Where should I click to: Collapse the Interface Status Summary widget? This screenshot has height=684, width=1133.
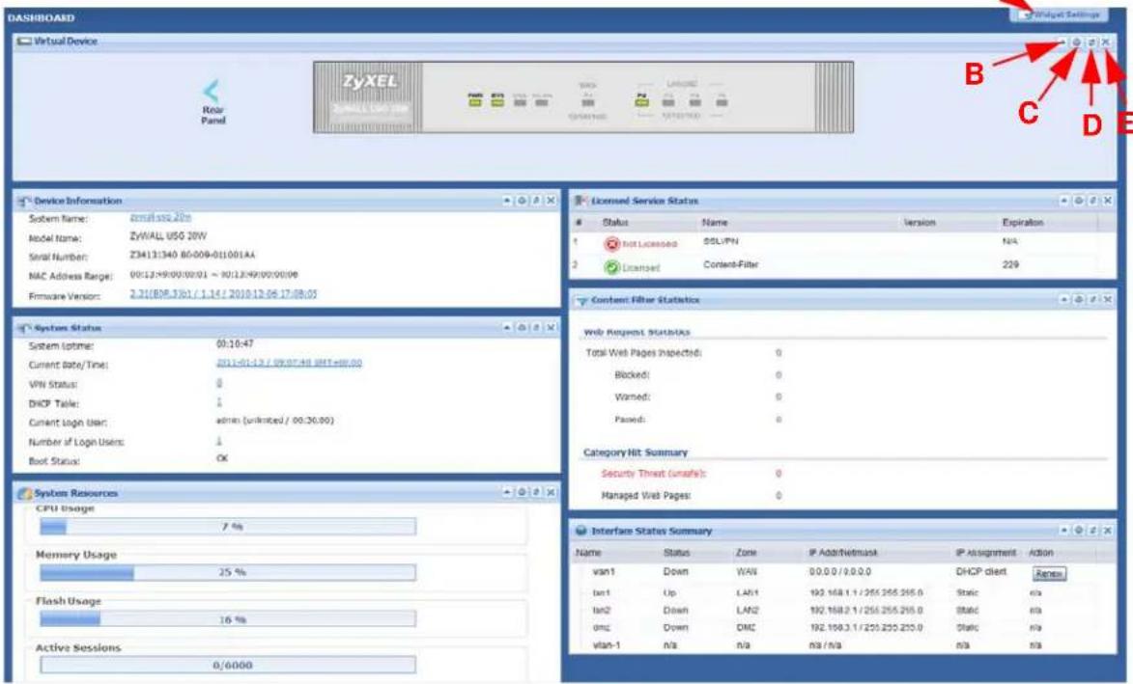coord(1063,531)
